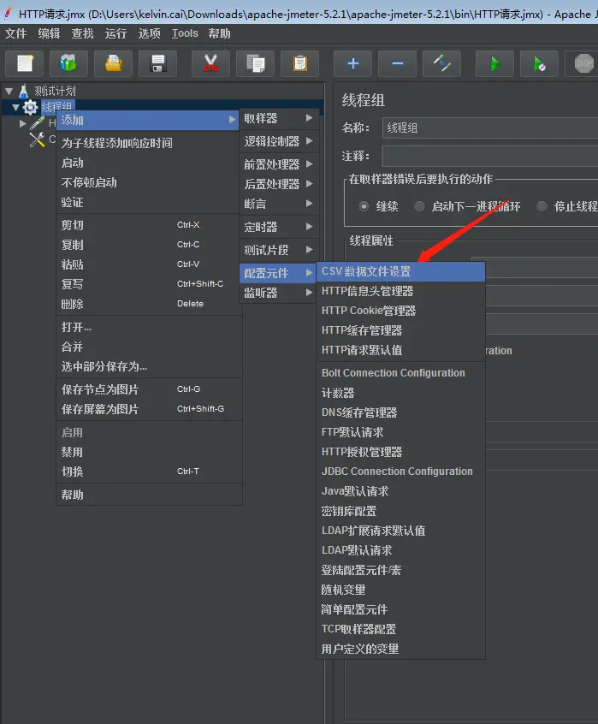Open the Tools menu
The image size is (598, 724).
point(185,33)
